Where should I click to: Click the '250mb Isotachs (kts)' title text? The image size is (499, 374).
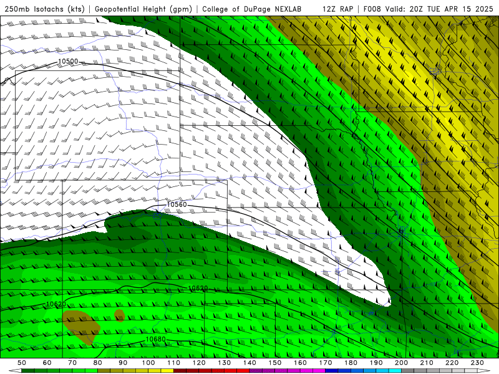tap(44, 9)
